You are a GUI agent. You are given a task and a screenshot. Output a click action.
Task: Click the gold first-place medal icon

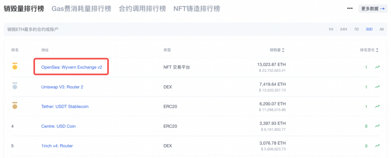click(x=15, y=67)
